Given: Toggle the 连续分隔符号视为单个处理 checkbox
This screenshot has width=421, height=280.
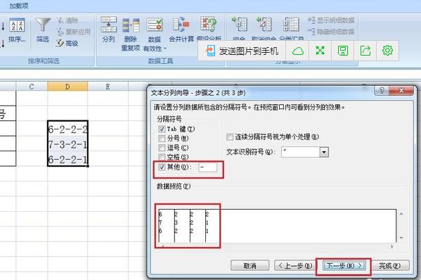Looking at the screenshot, I should coord(230,136).
